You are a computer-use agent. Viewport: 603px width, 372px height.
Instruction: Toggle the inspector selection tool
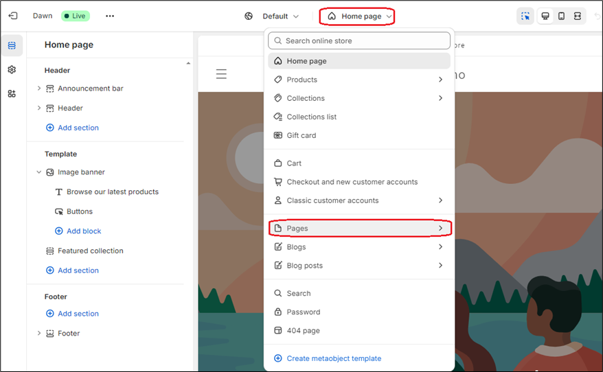coord(525,16)
